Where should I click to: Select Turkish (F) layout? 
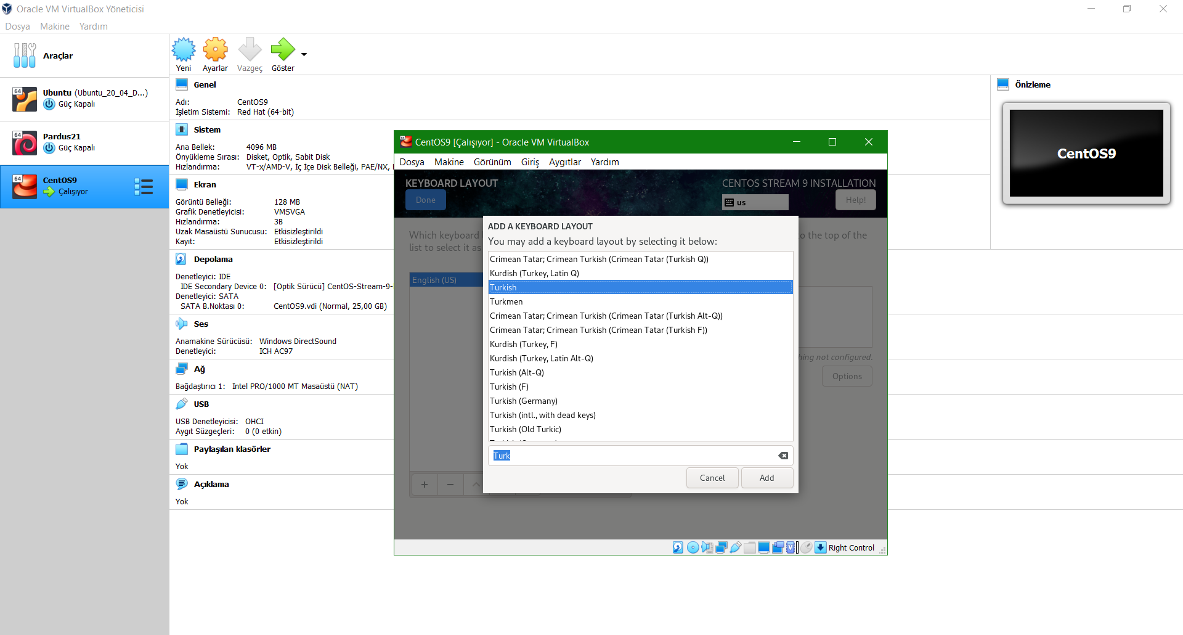640,387
